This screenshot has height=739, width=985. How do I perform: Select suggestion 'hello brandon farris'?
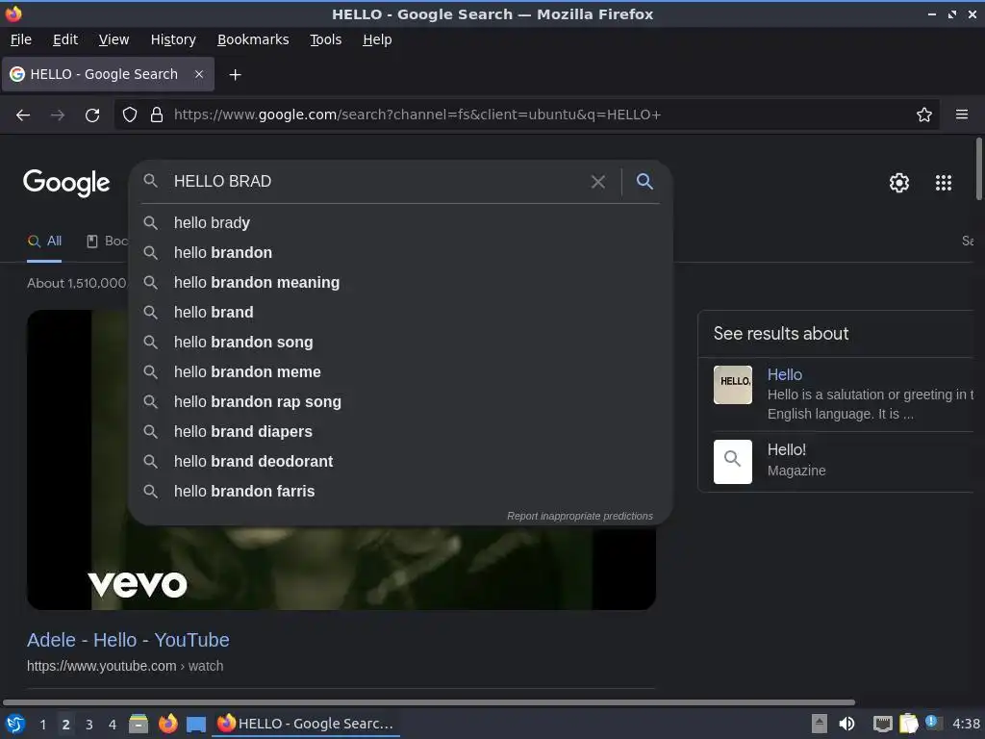pos(400,492)
